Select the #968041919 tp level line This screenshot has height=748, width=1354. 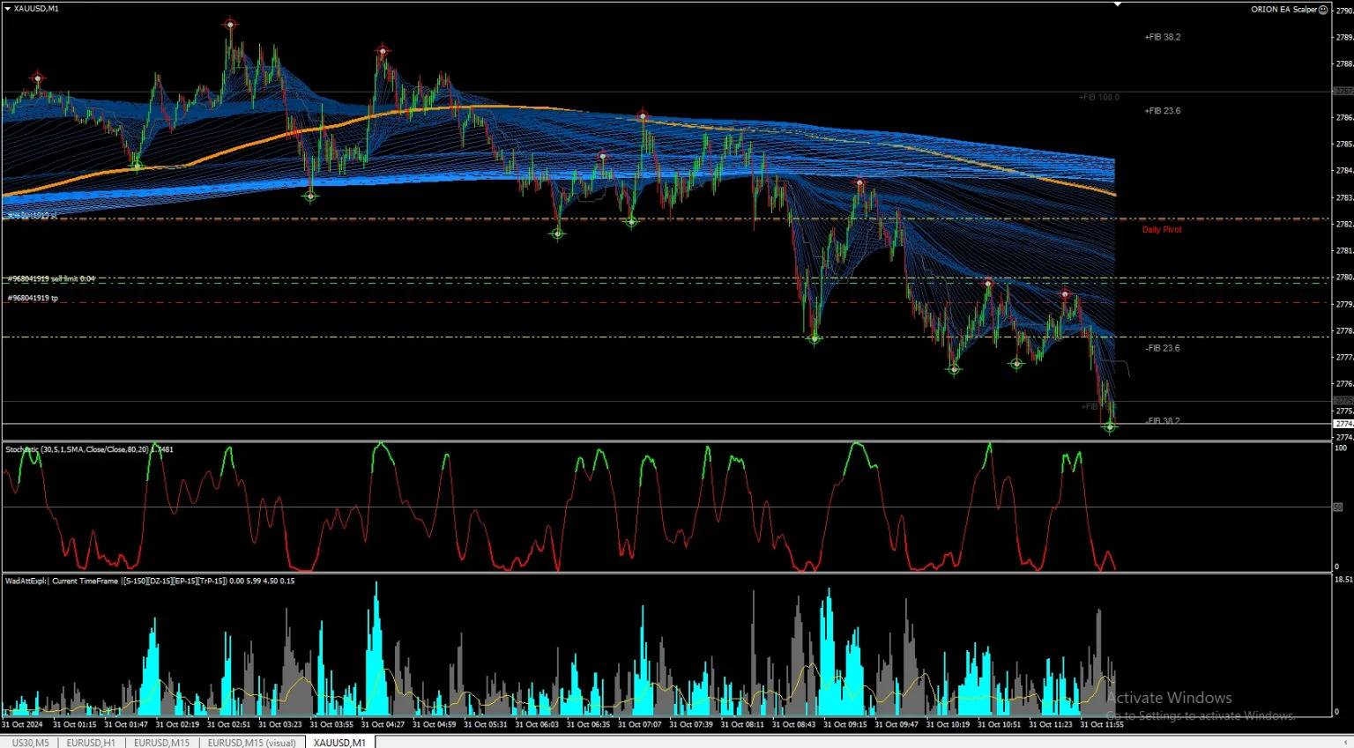tap(33, 298)
